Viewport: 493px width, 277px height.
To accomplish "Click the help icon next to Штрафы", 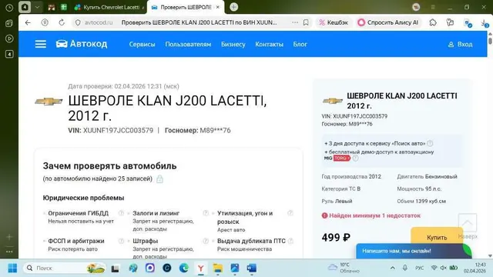I will (206, 241).
